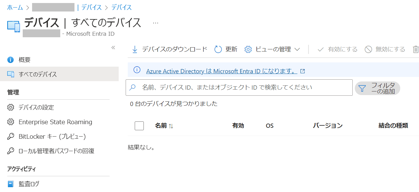
Task: Click the key icon beside BitLocker キー
Action: click(11, 137)
